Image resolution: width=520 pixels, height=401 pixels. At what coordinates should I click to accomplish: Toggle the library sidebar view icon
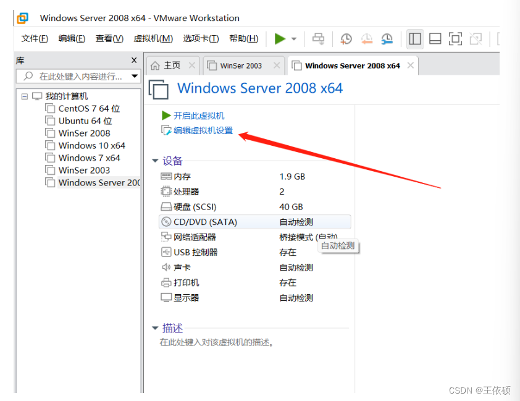pos(415,39)
